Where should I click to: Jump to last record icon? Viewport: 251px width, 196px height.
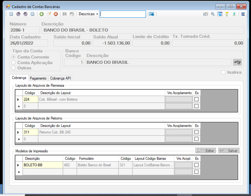(32, 14)
